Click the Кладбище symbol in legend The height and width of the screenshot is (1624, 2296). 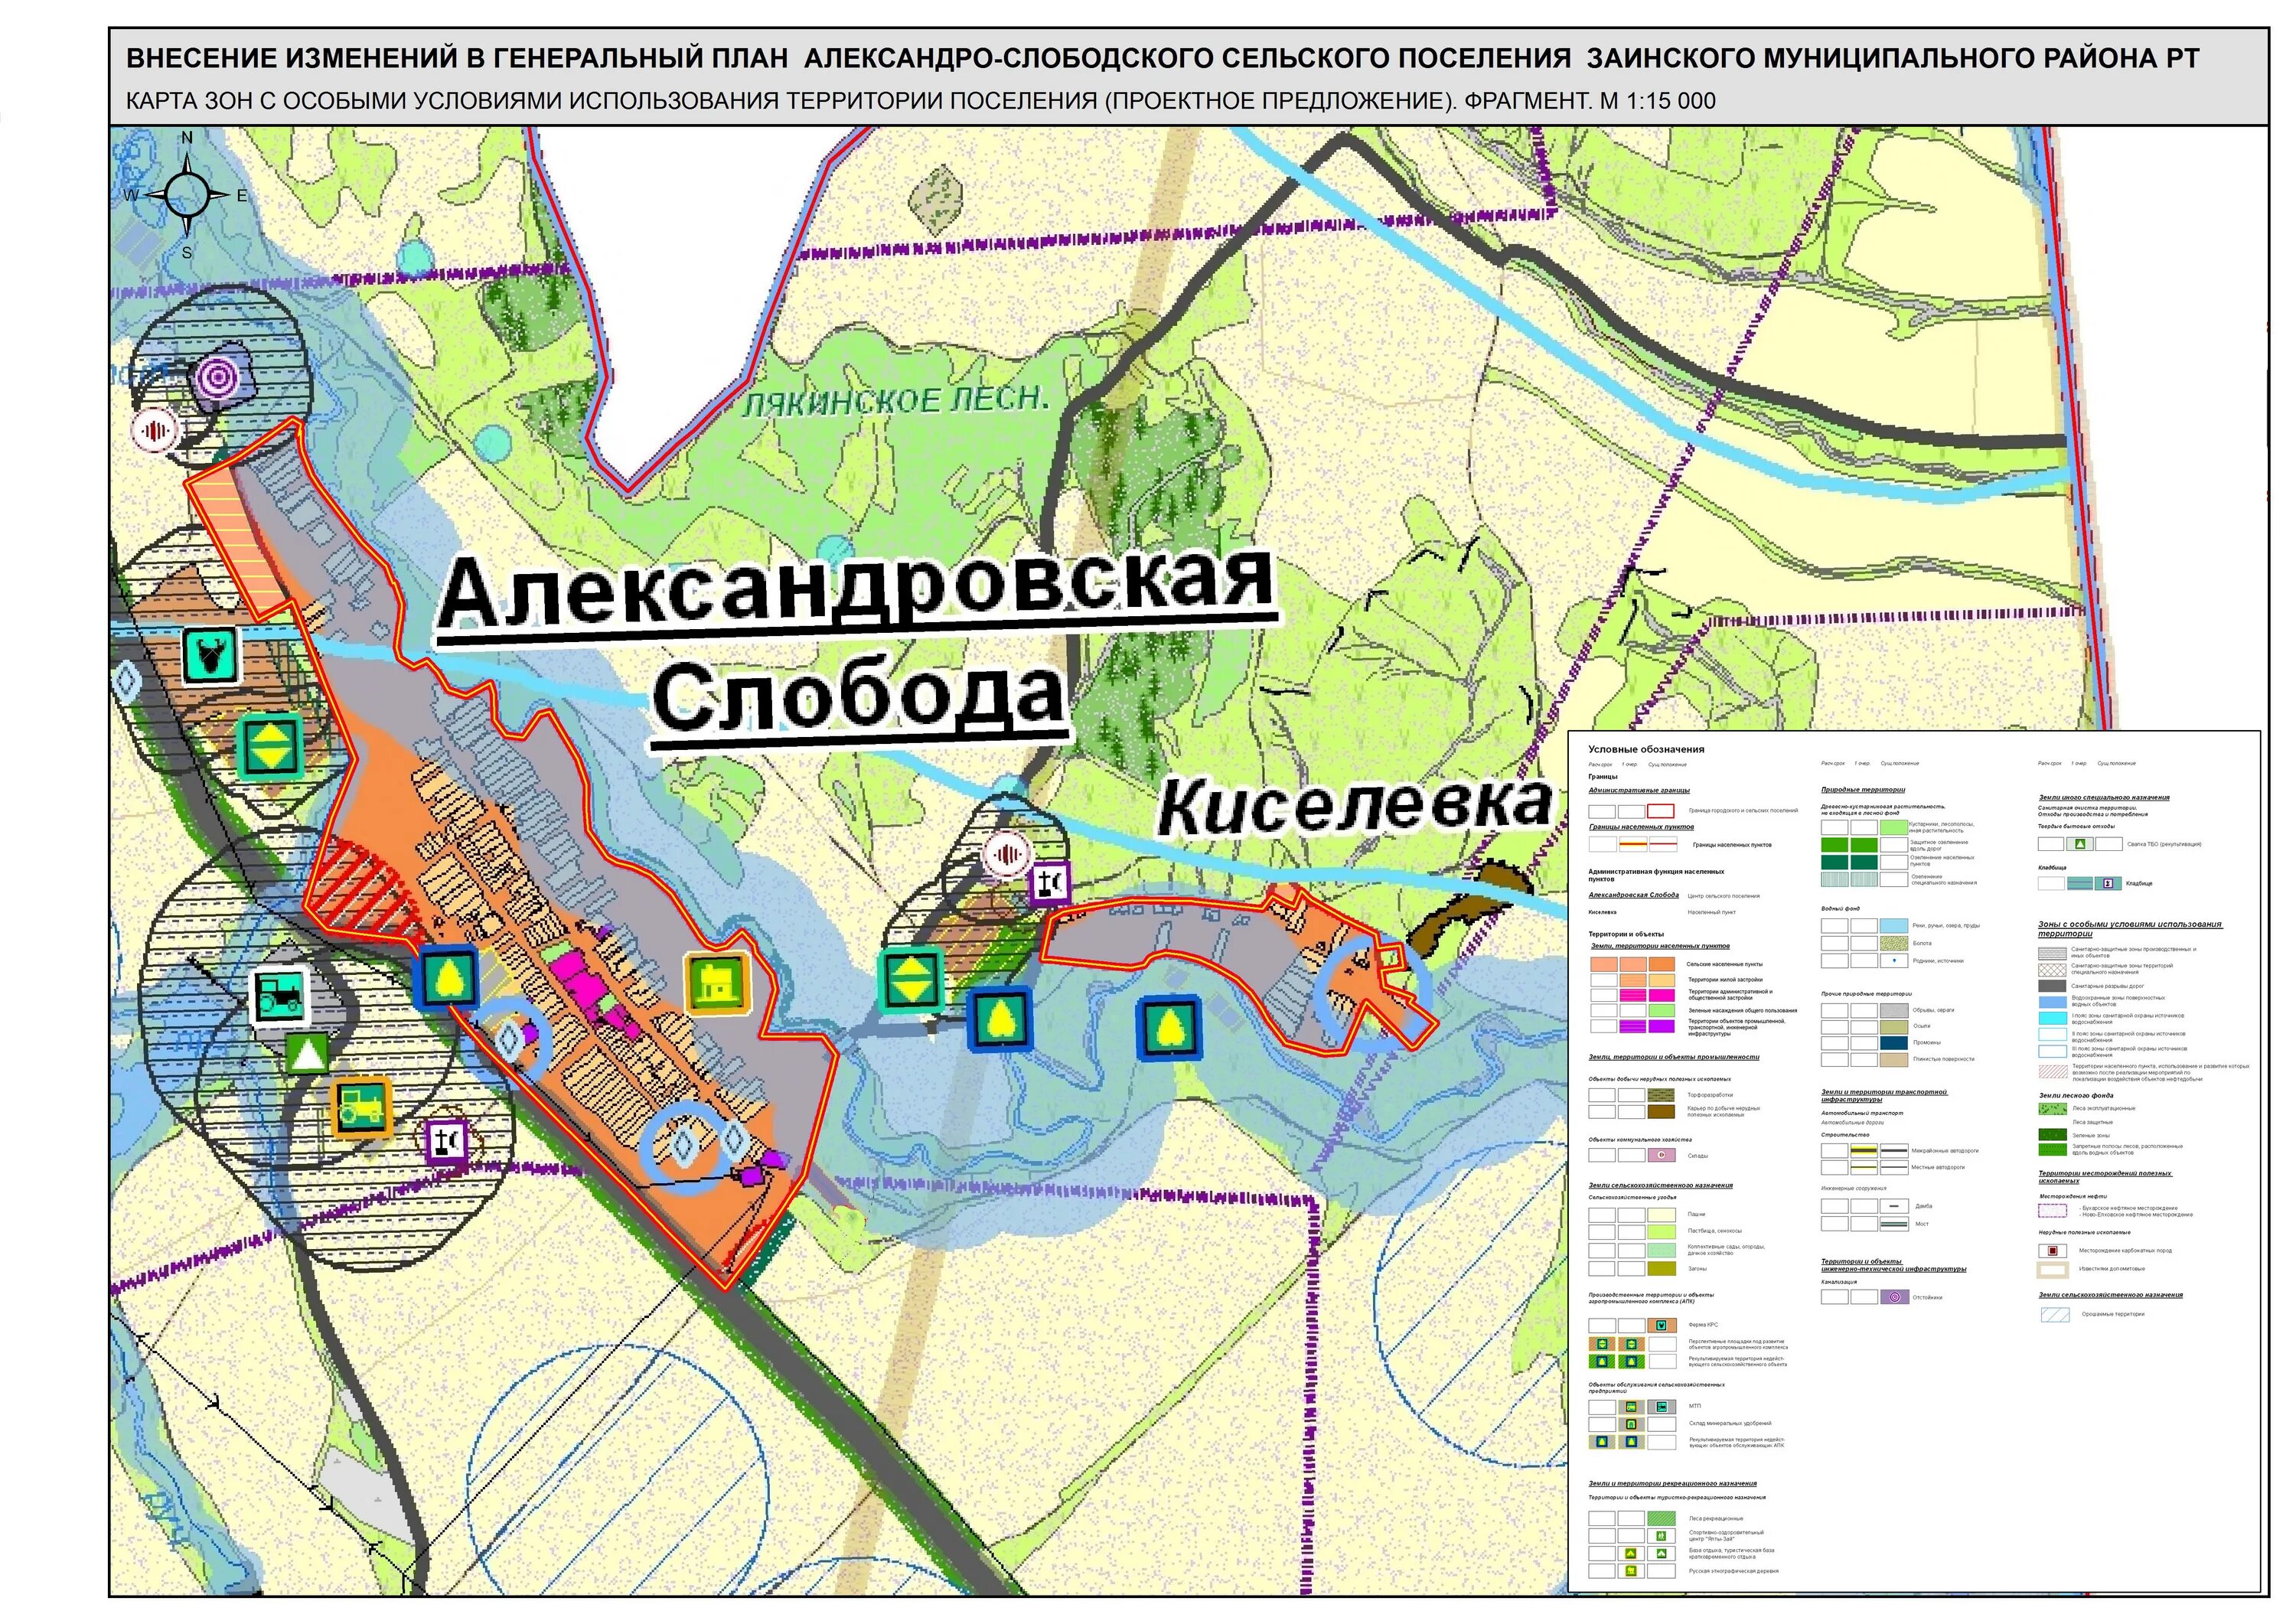click(2108, 884)
